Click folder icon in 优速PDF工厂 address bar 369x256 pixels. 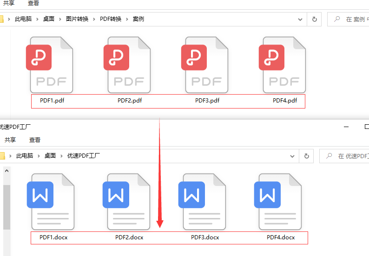click(x=2, y=156)
